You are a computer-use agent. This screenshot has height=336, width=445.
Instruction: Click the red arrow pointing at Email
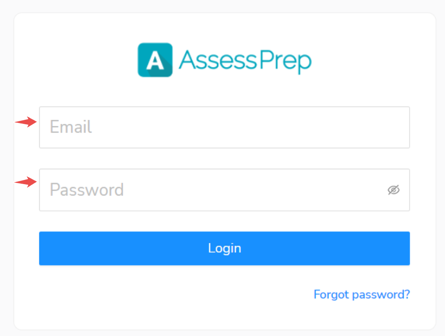[x=26, y=122]
